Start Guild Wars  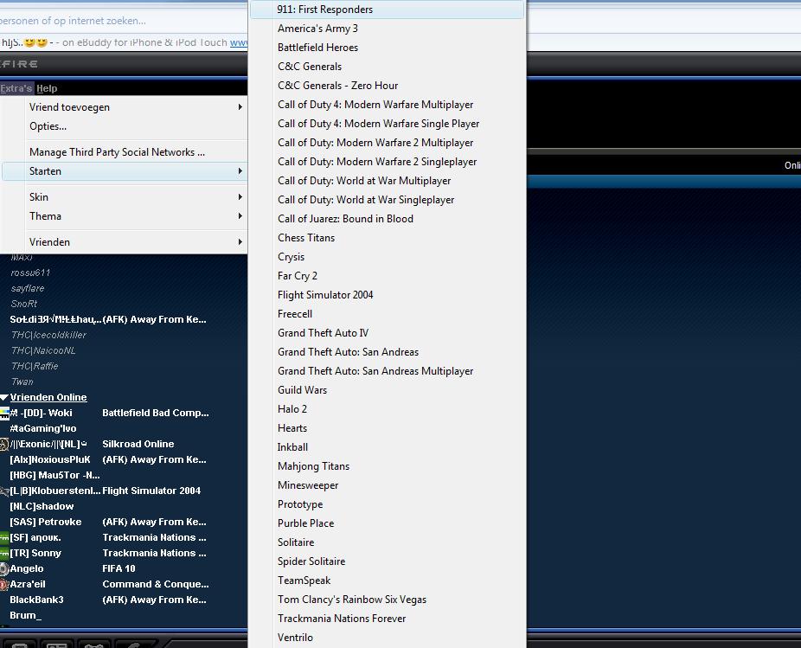point(388,390)
